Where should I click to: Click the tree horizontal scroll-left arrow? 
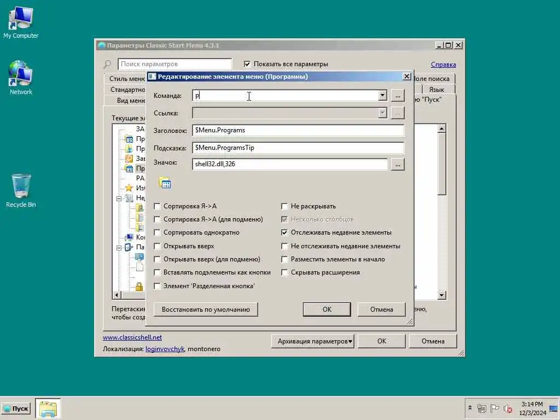point(116,295)
